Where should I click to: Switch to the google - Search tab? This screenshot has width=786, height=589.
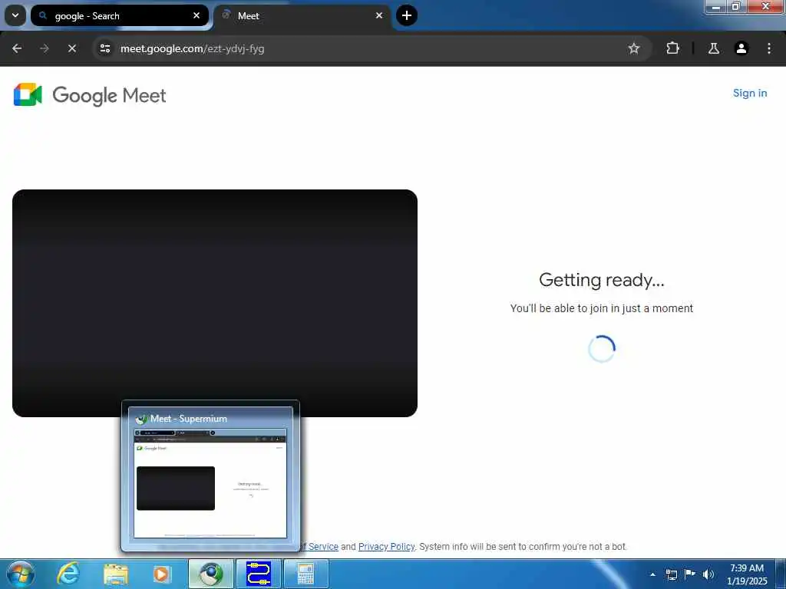point(119,15)
